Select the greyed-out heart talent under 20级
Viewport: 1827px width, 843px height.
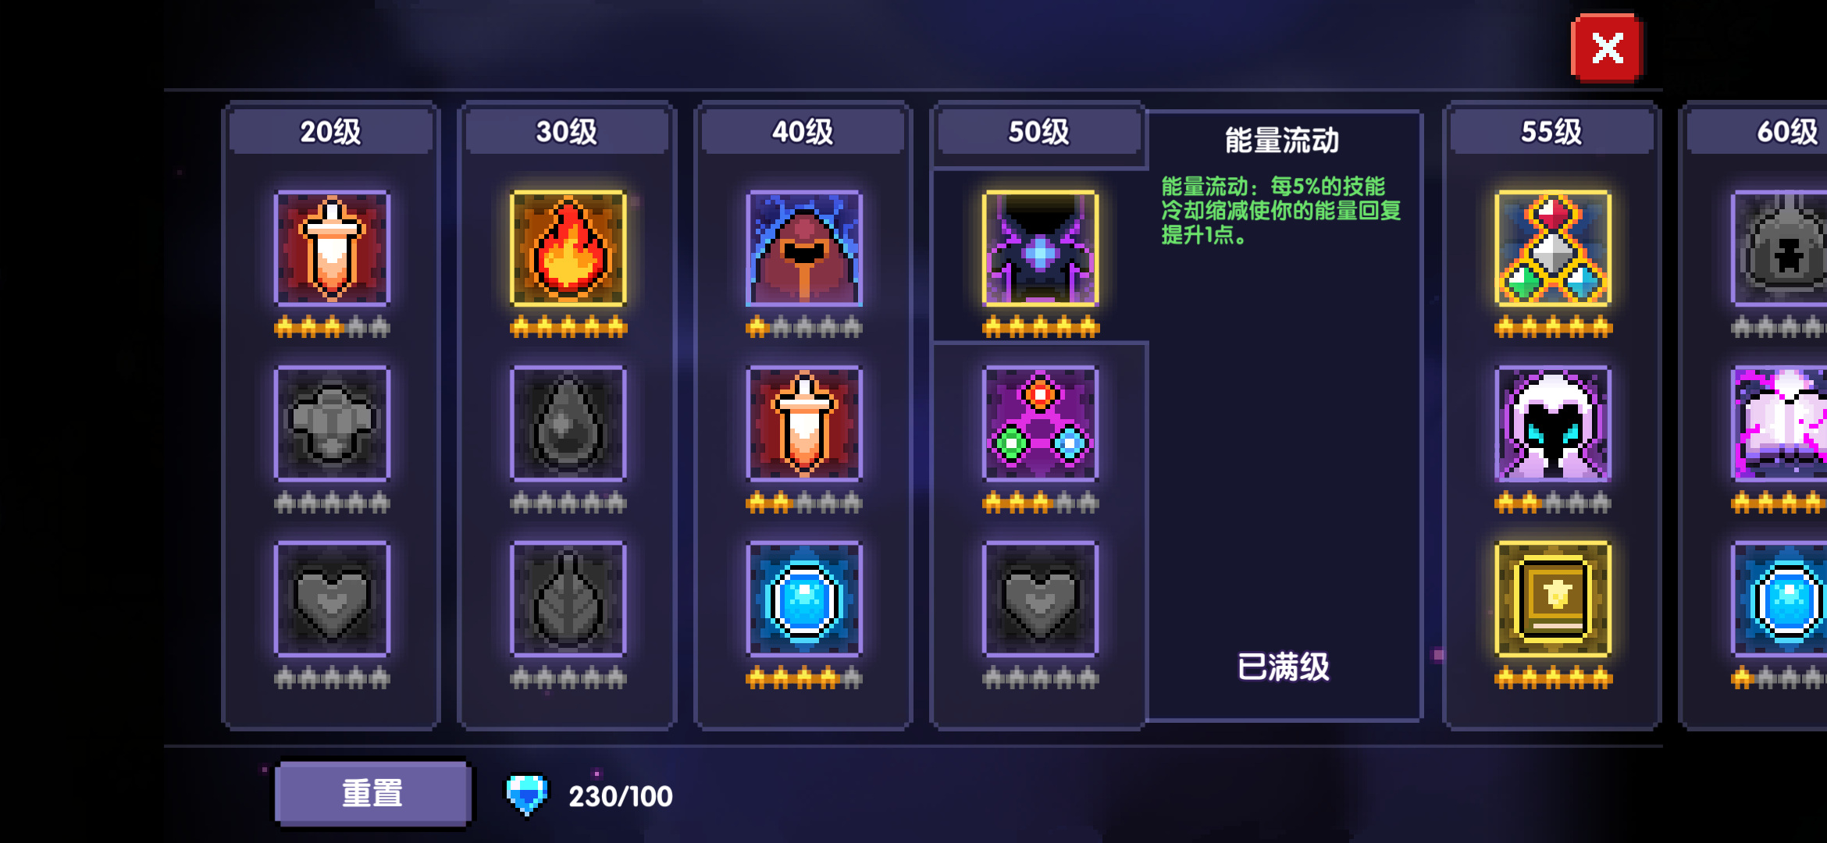coord(332,599)
